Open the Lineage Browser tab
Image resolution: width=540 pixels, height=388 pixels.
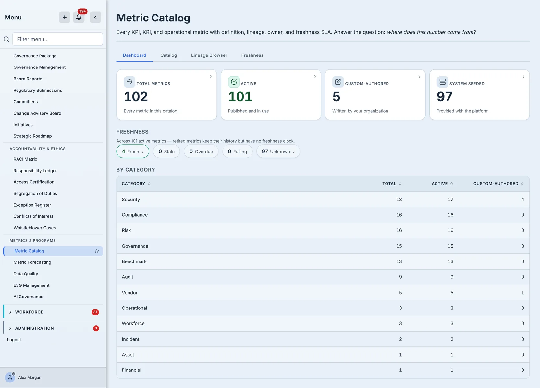click(209, 55)
